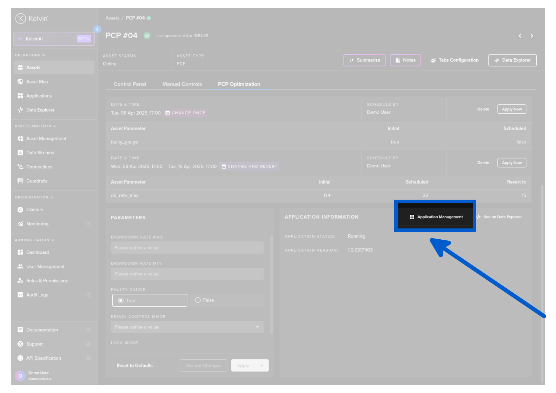Click the Drawdown Rate Max input field
This screenshot has height=393, width=556.
click(x=187, y=248)
